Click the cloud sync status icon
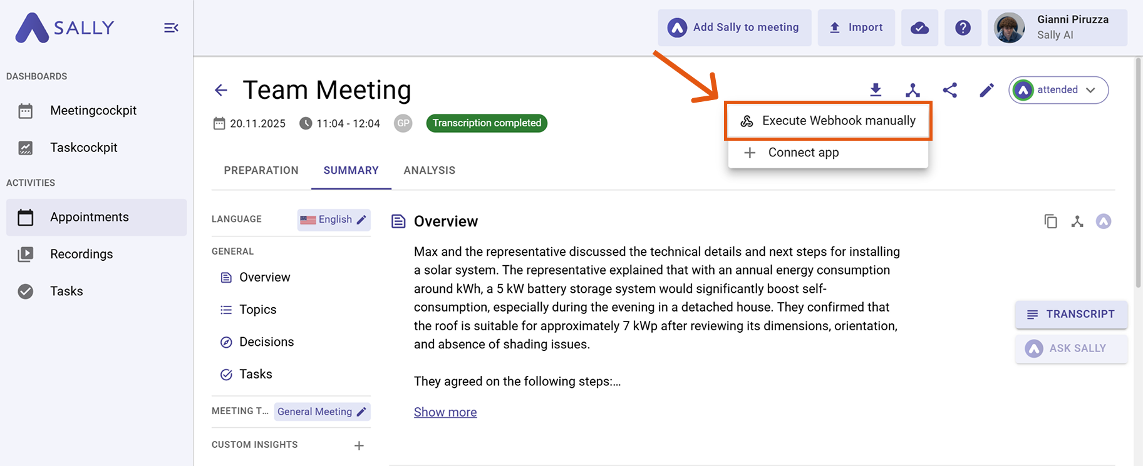This screenshot has width=1143, height=466. 919,28
